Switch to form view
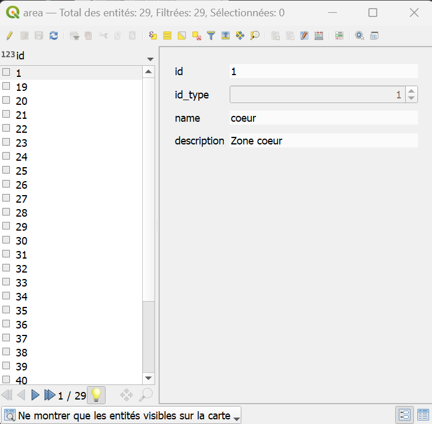Image resolution: width=432 pixels, height=424 pixels. coord(404,415)
